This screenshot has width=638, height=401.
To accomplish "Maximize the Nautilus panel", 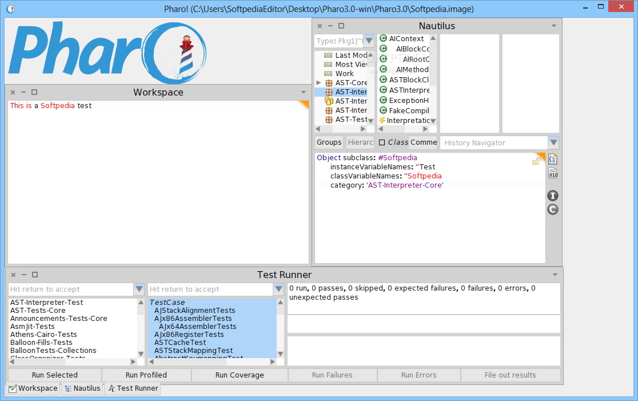I will pos(341,26).
